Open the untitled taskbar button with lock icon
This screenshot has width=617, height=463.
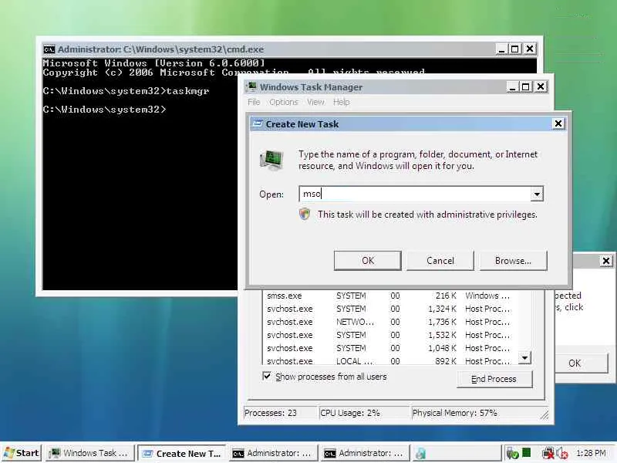point(457,453)
